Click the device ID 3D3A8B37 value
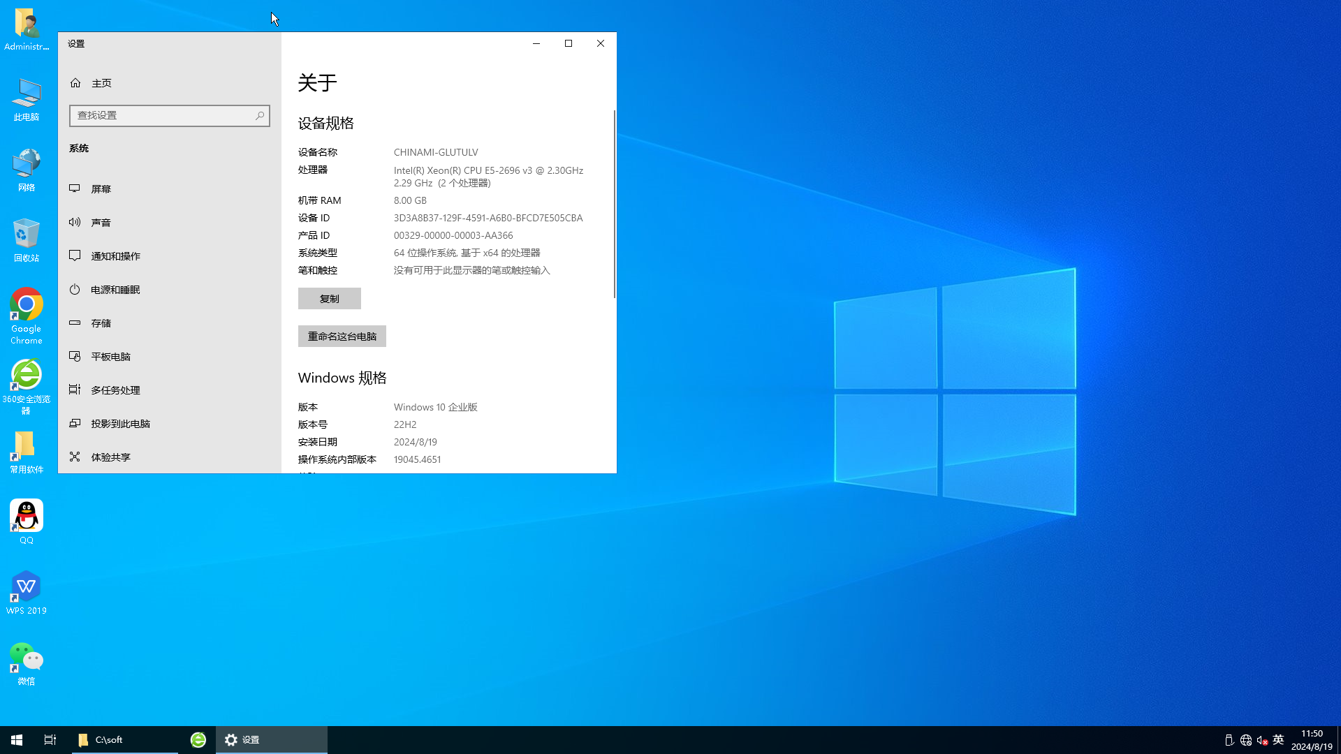 click(488, 218)
